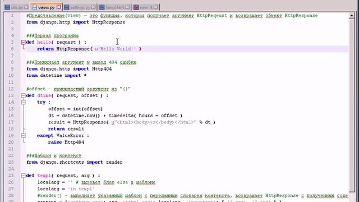The width and height of the screenshot is (359, 202).
Task: Open the 'new 4' tab
Action: click(146, 7)
